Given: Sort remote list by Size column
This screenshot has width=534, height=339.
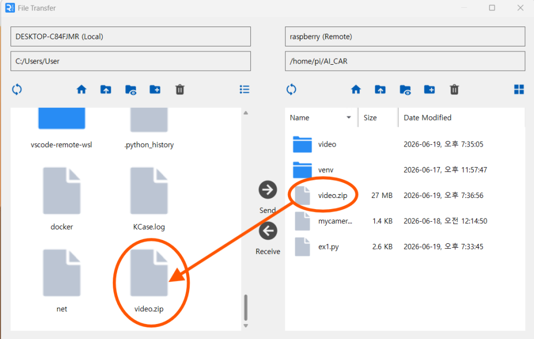Looking at the screenshot, I should (x=370, y=118).
